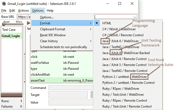The width and height of the screenshot is (174, 110).
Task: Choose Ruby / Test::Unit / Remote Control
Action: (127, 106)
